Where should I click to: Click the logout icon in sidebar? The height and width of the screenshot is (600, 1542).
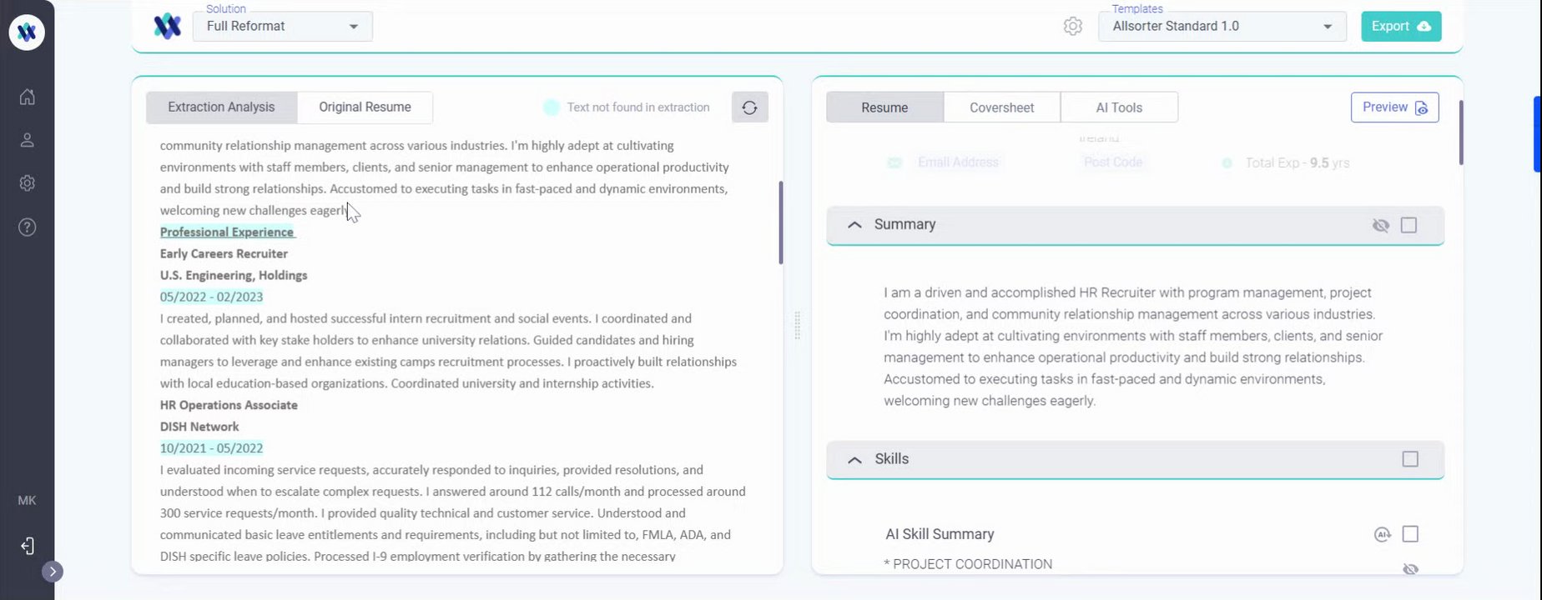[27, 546]
